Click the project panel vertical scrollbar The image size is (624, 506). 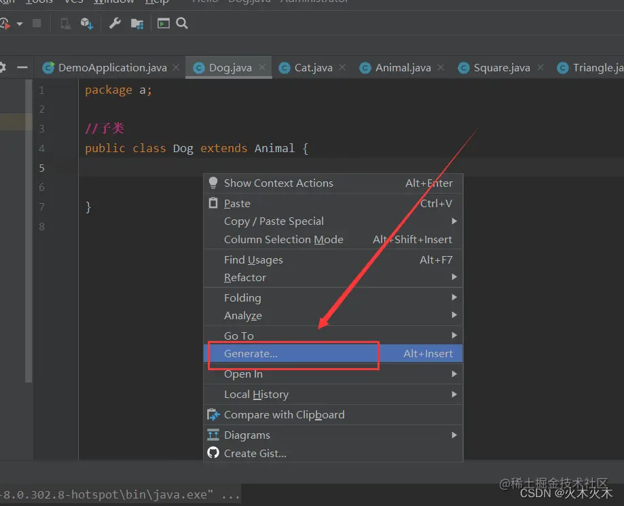click(29, 231)
